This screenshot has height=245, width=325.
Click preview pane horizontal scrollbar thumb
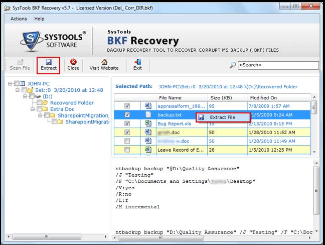[160, 238]
